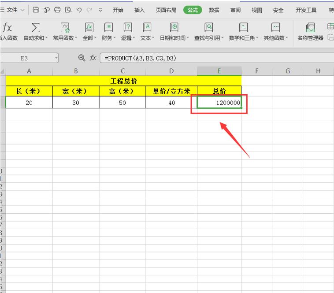Image resolution: width=334 pixels, height=293 pixels.
Task: Expand the 逻辑 dropdown arrow
Action: click(134, 38)
